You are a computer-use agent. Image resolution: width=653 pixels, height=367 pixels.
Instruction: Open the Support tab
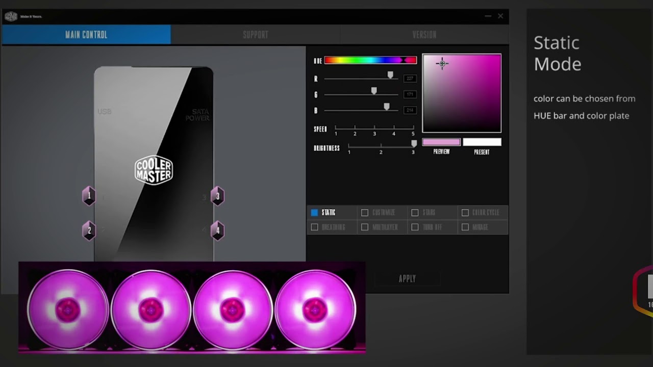point(256,35)
